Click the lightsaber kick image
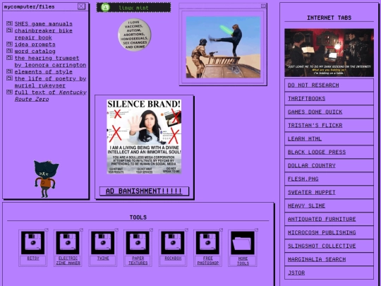Image resolution: width=381 pixels, height=286 pixels. tap(223, 47)
